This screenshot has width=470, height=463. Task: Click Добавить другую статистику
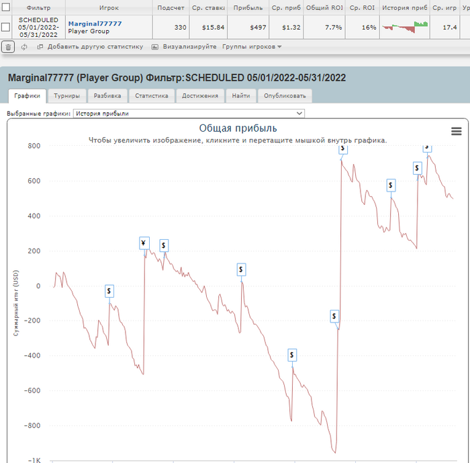95,47
